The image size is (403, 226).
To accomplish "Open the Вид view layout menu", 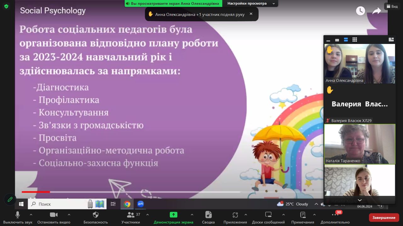I will pyautogui.click(x=392, y=6).
